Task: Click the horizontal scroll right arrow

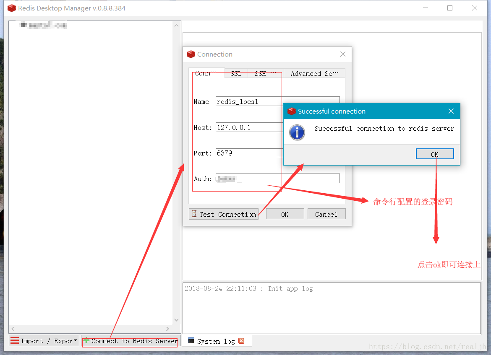Action: pyautogui.click(x=167, y=329)
